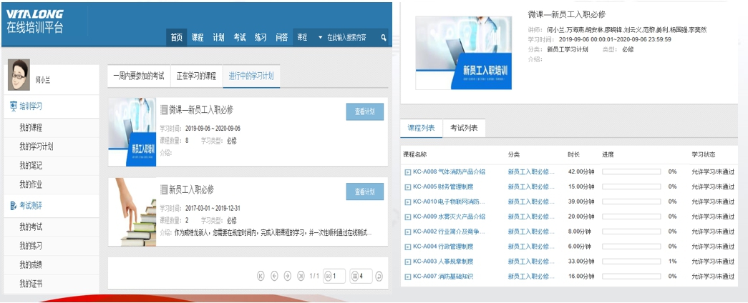The height and width of the screenshot is (303, 748).
Task: Click 新员工入职必修 books thumbnail
Action: click(x=132, y=212)
